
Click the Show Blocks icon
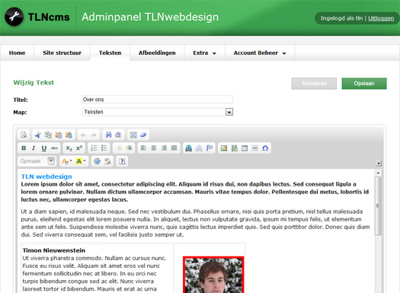[x=107, y=161]
